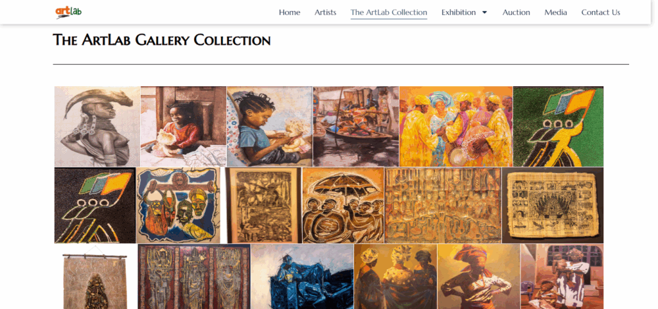Open the Home page
This screenshot has width=658, height=309.
click(290, 12)
